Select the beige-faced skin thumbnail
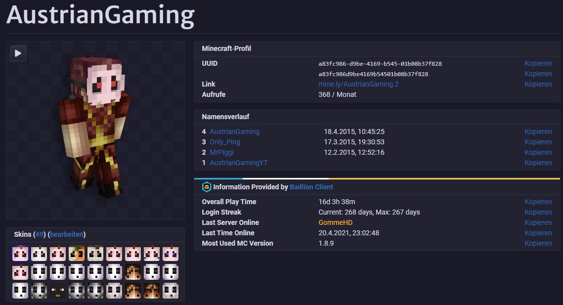This screenshot has height=305, width=563. pyautogui.click(x=95, y=254)
